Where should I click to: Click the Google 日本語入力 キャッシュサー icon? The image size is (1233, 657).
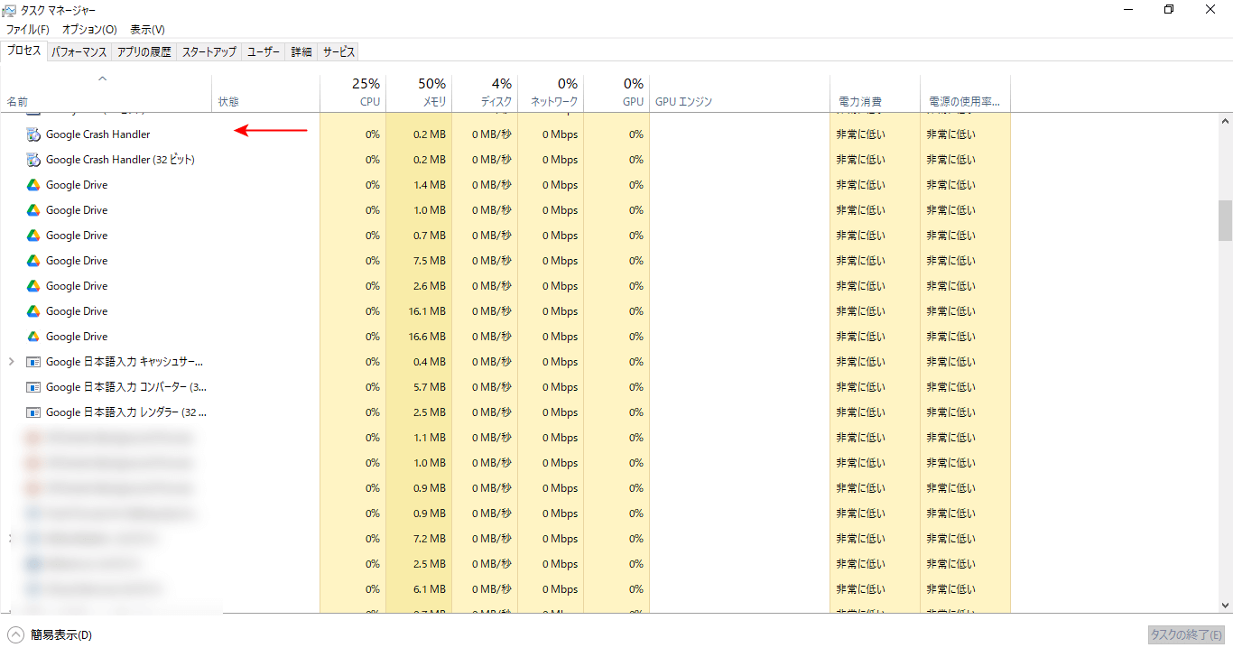click(x=33, y=362)
